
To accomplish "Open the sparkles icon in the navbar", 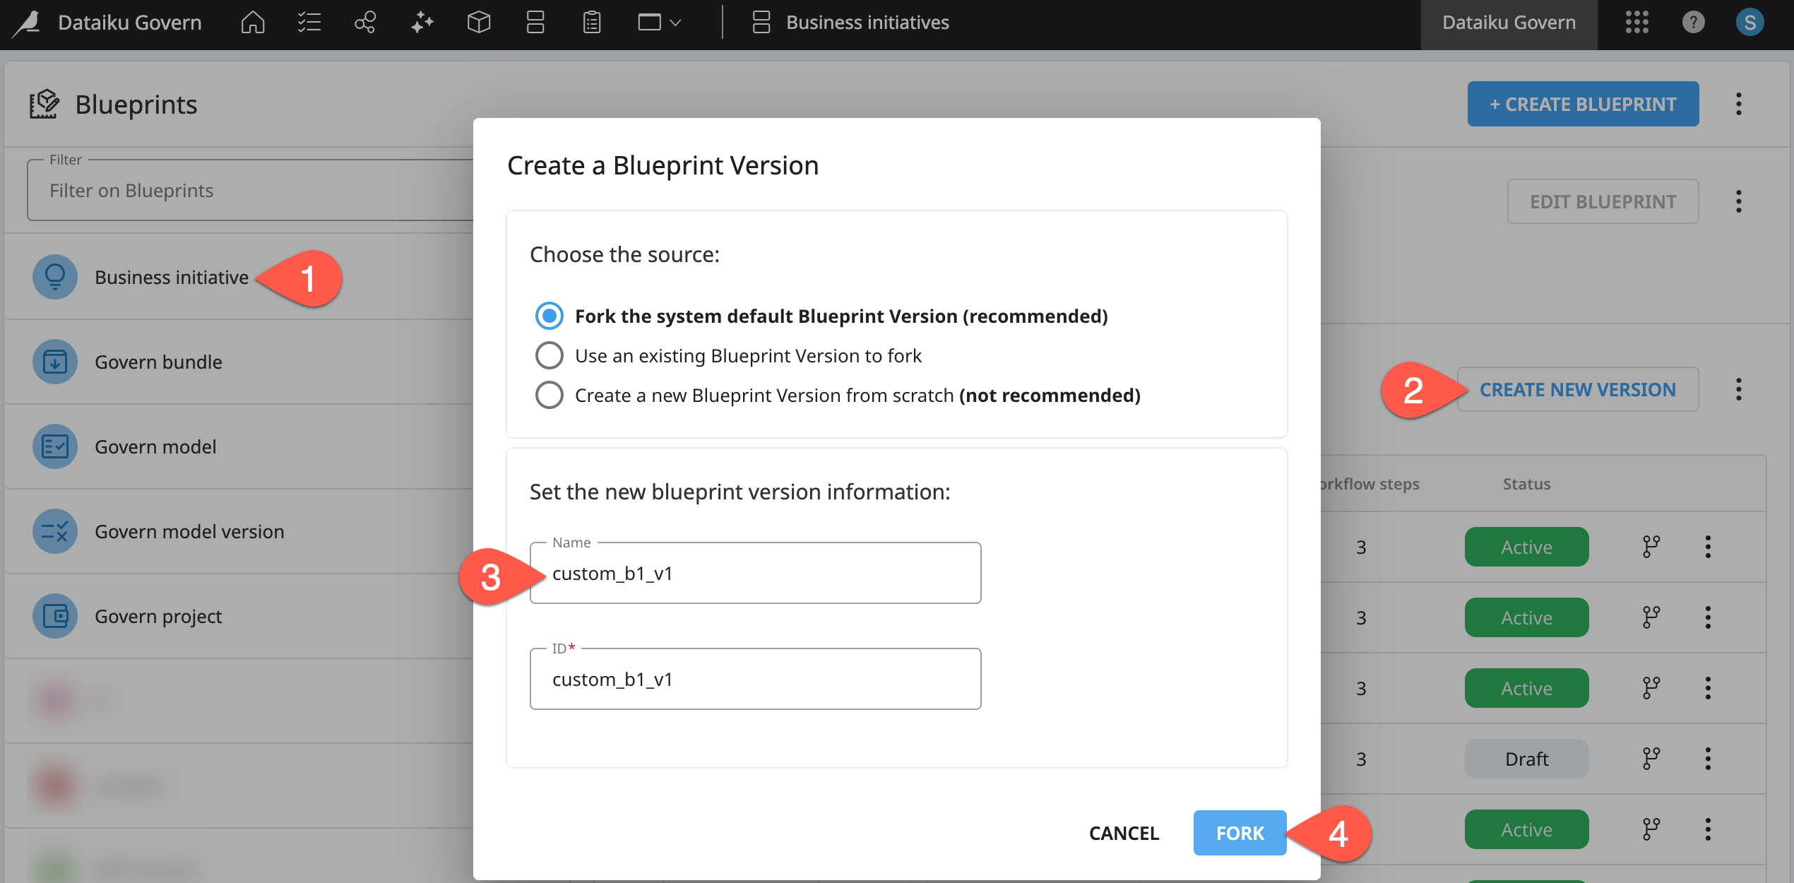I will [422, 22].
